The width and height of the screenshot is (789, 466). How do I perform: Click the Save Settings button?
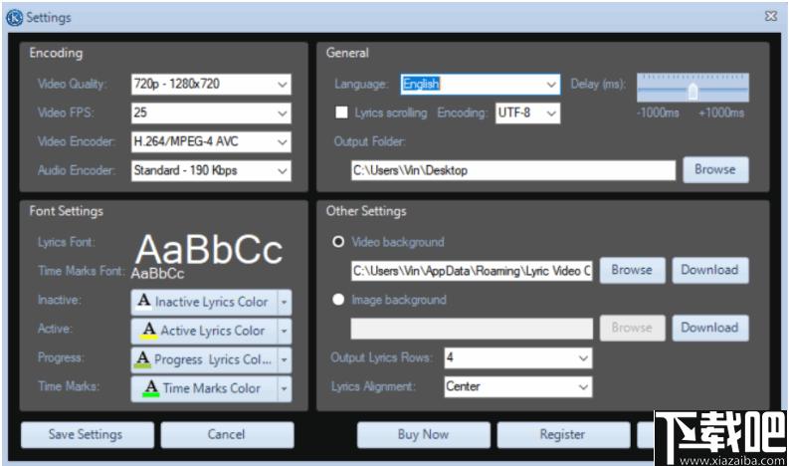[87, 435]
